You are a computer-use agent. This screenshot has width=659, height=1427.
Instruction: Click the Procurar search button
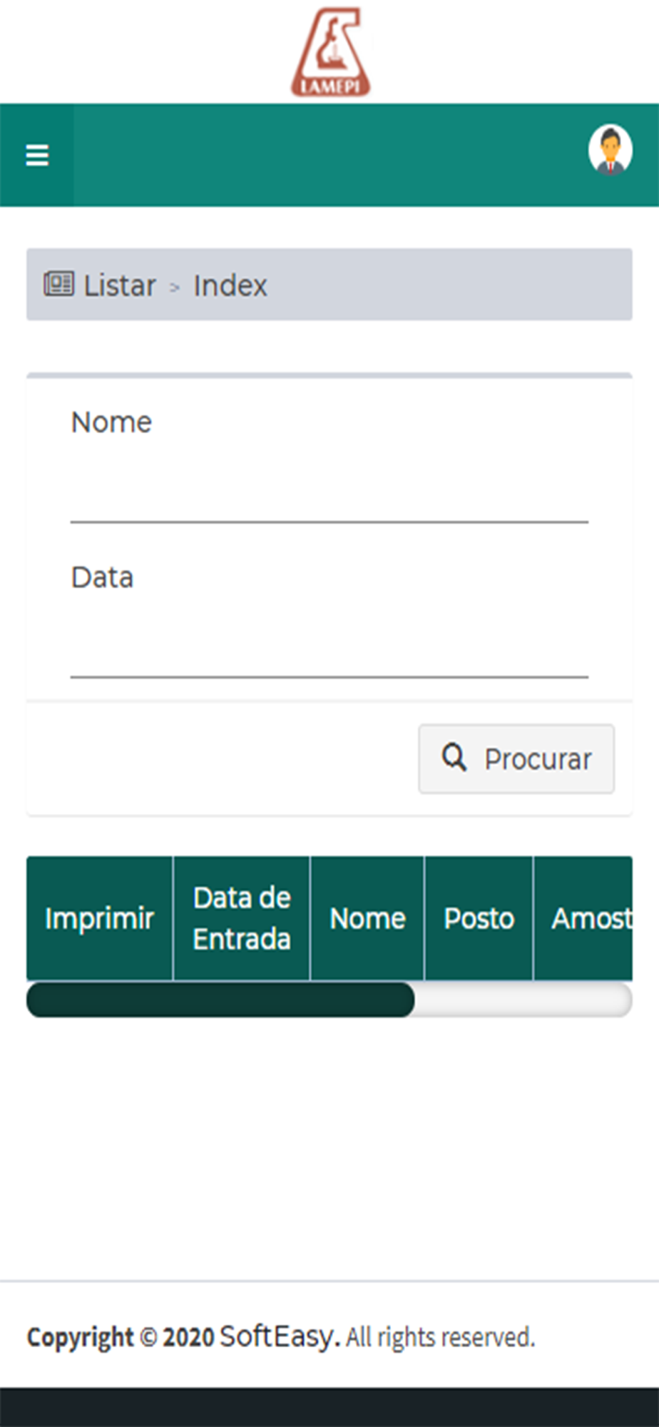pos(516,758)
